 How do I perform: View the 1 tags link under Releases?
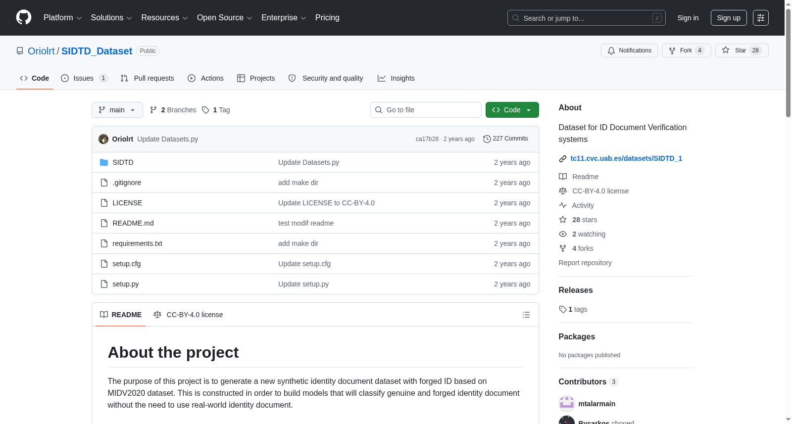[x=573, y=309]
